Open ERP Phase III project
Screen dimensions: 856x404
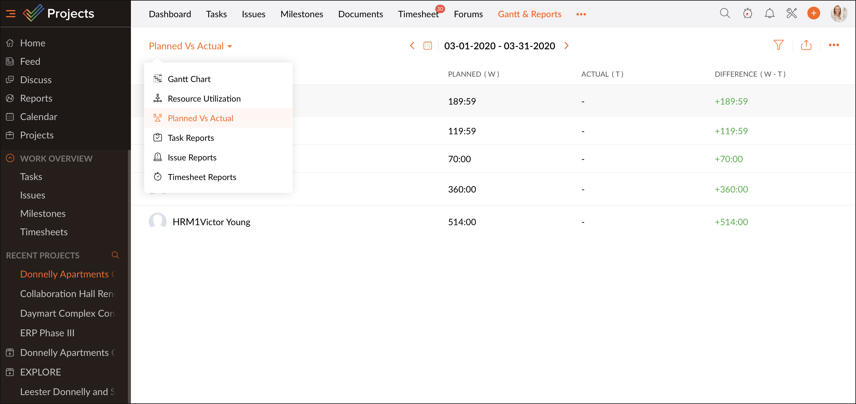pyautogui.click(x=47, y=333)
